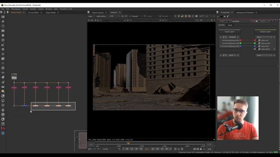The width and height of the screenshot is (280, 157).
Task: Click the pencil icon in Properties toolbar
Action: coord(228,17)
